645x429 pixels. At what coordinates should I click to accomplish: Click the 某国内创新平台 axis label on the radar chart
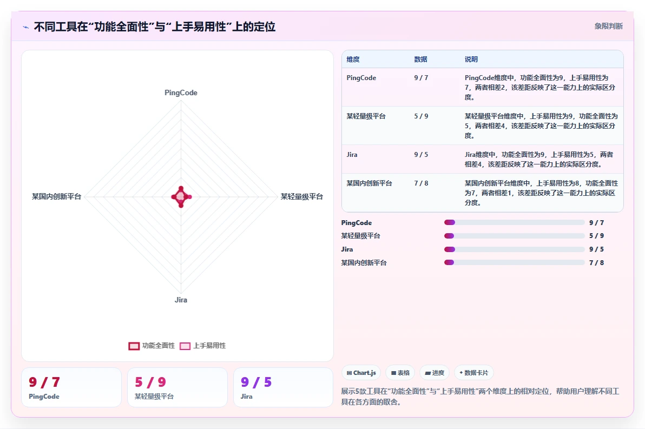pos(56,196)
